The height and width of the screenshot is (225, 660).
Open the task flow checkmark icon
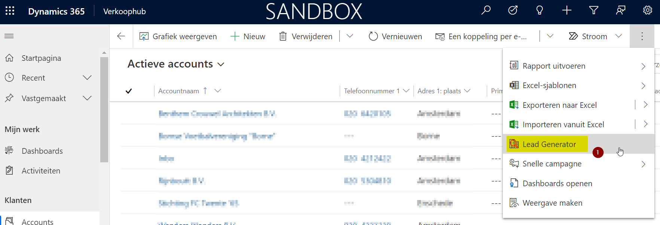point(513,10)
